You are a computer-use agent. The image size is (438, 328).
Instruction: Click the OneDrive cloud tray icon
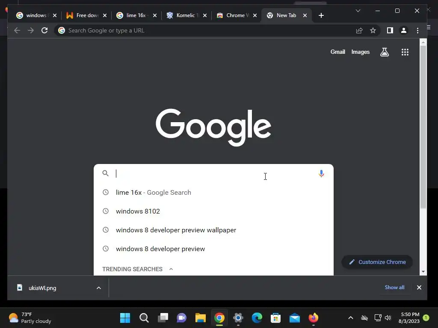(x=364, y=318)
